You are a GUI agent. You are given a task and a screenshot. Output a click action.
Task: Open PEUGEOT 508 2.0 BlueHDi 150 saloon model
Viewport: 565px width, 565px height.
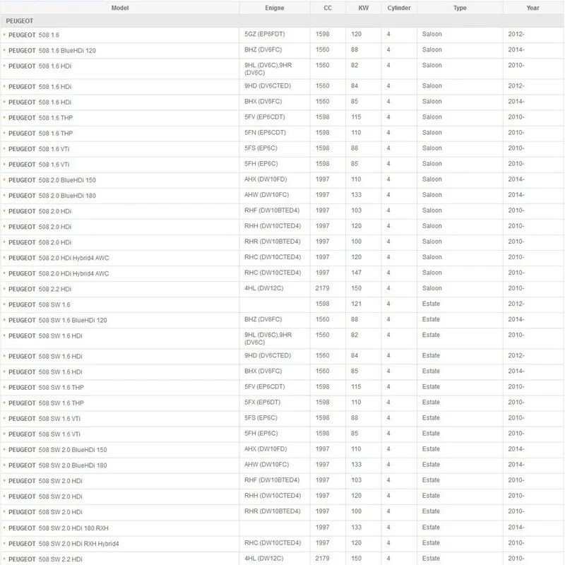tap(52, 180)
